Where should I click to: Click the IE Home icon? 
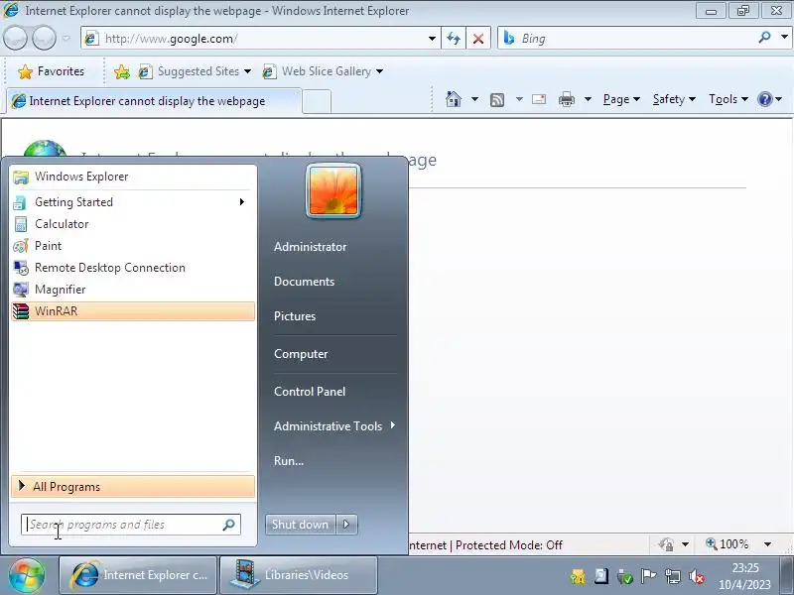point(454,99)
